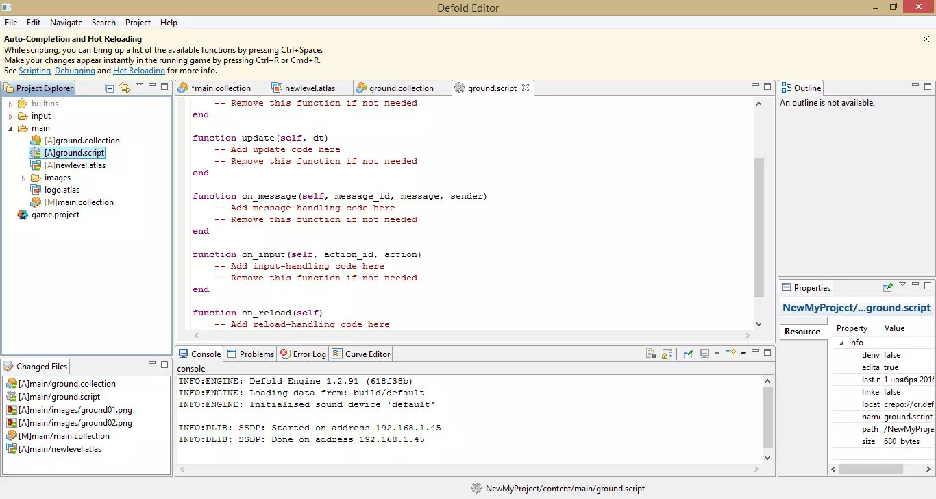This screenshot has height=499, width=936.
Task: Click the Display Selected Console icon
Action: (x=704, y=354)
